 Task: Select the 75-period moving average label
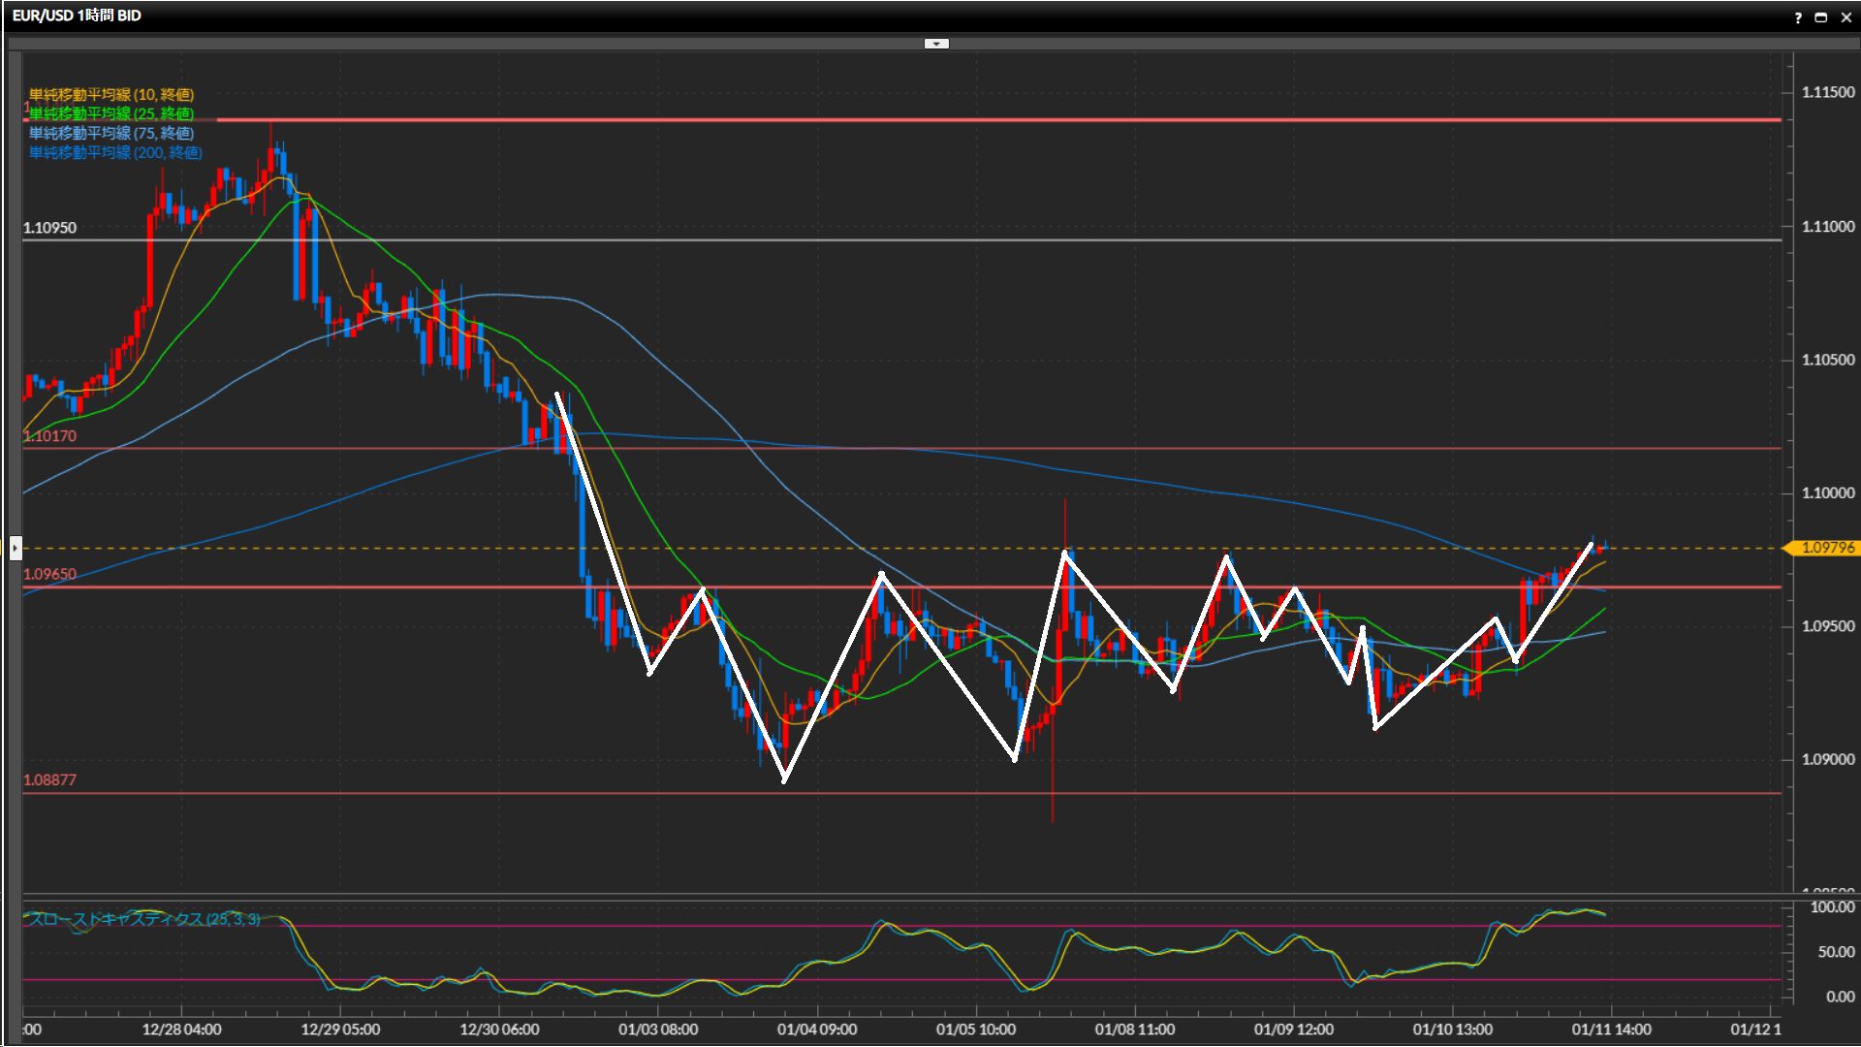(x=111, y=133)
